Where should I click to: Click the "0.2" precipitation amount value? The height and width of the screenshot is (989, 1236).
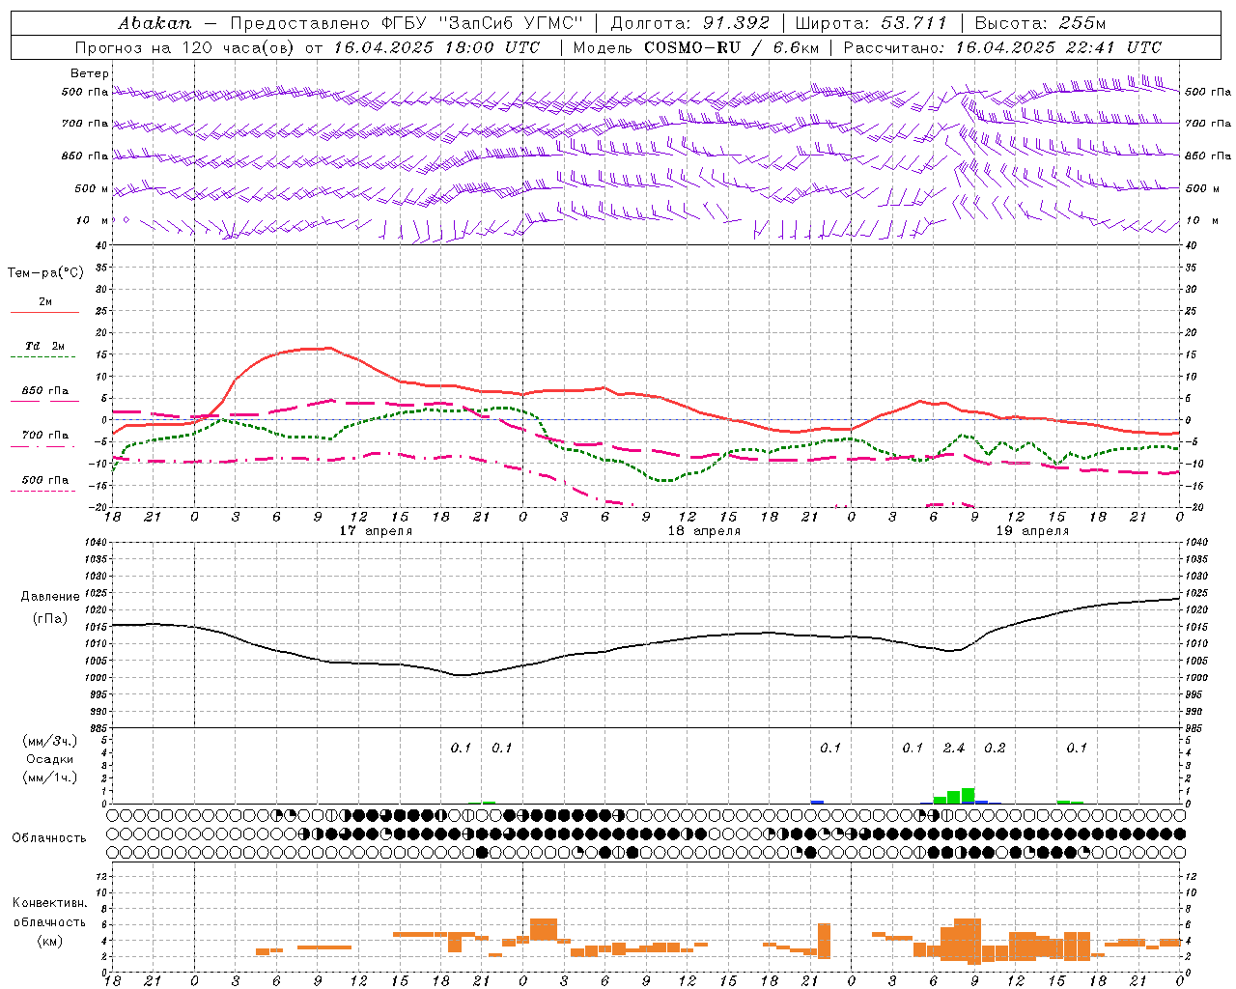[995, 748]
